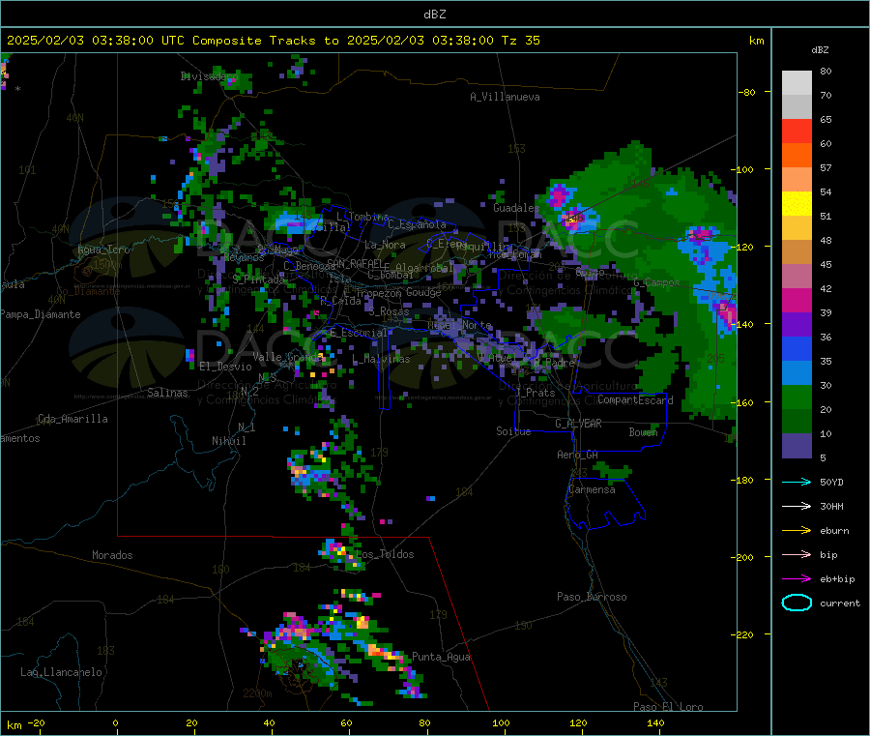Screen dimensions: 870x736
Task: Click the Divisadero map label
Action: tap(209, 76)
